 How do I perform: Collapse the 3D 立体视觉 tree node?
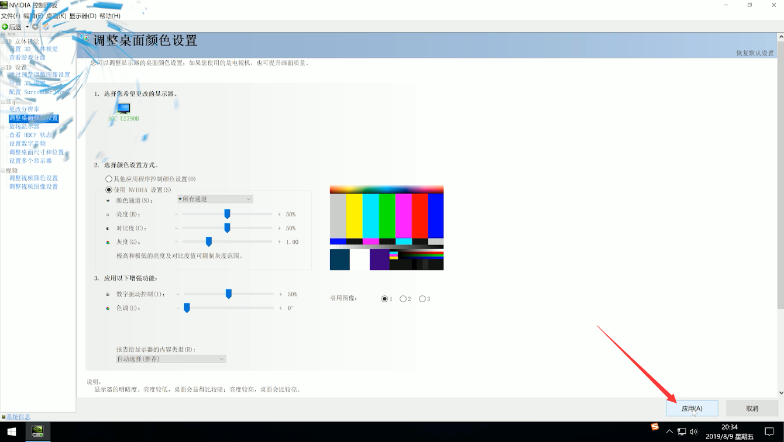[2, 42]
